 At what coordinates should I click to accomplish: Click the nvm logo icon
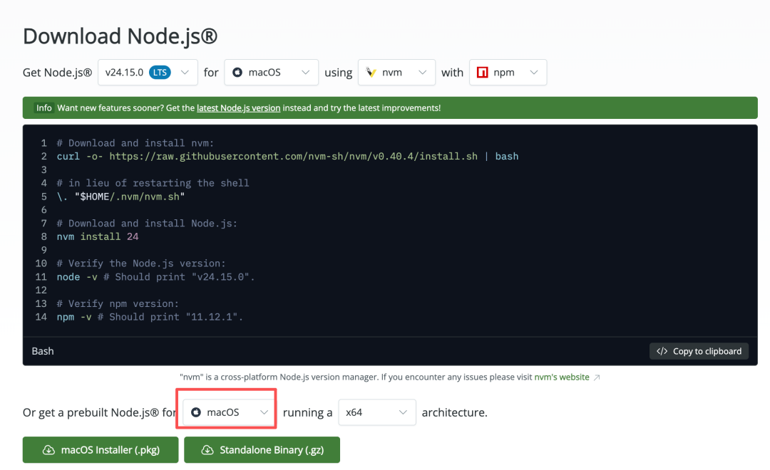[x=371, y=73]
